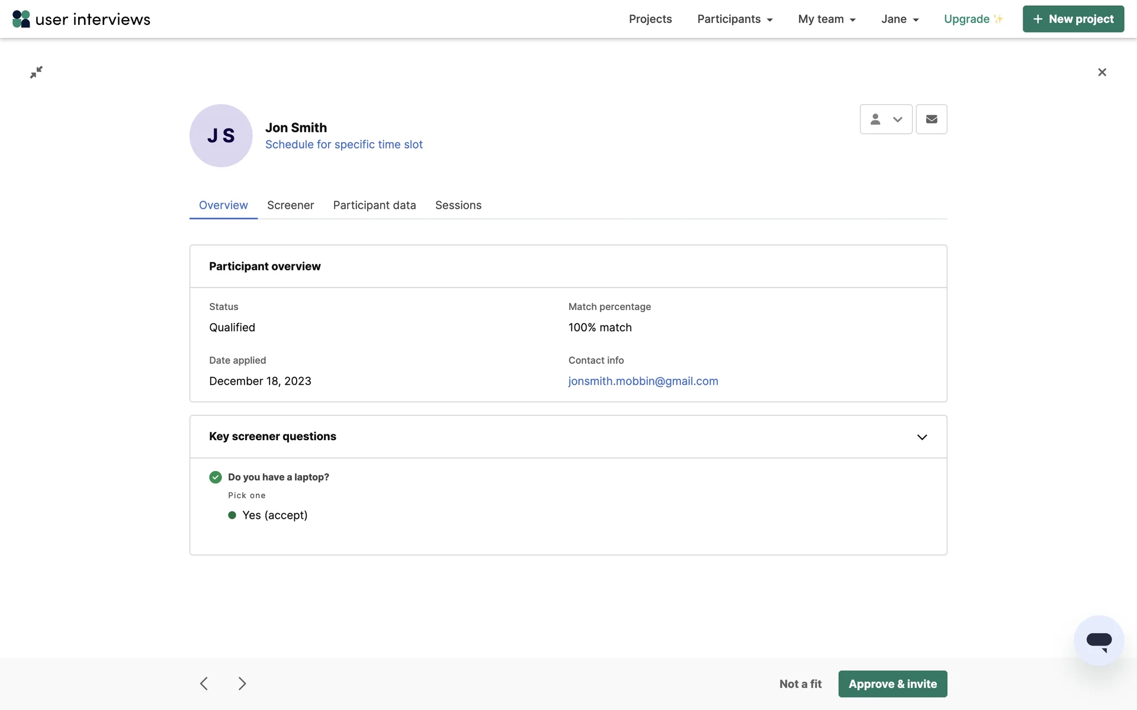The width and height of the screenshot is (1137, 710).
Task: Click the envelope message icon button
Action: tap(931, 120)
